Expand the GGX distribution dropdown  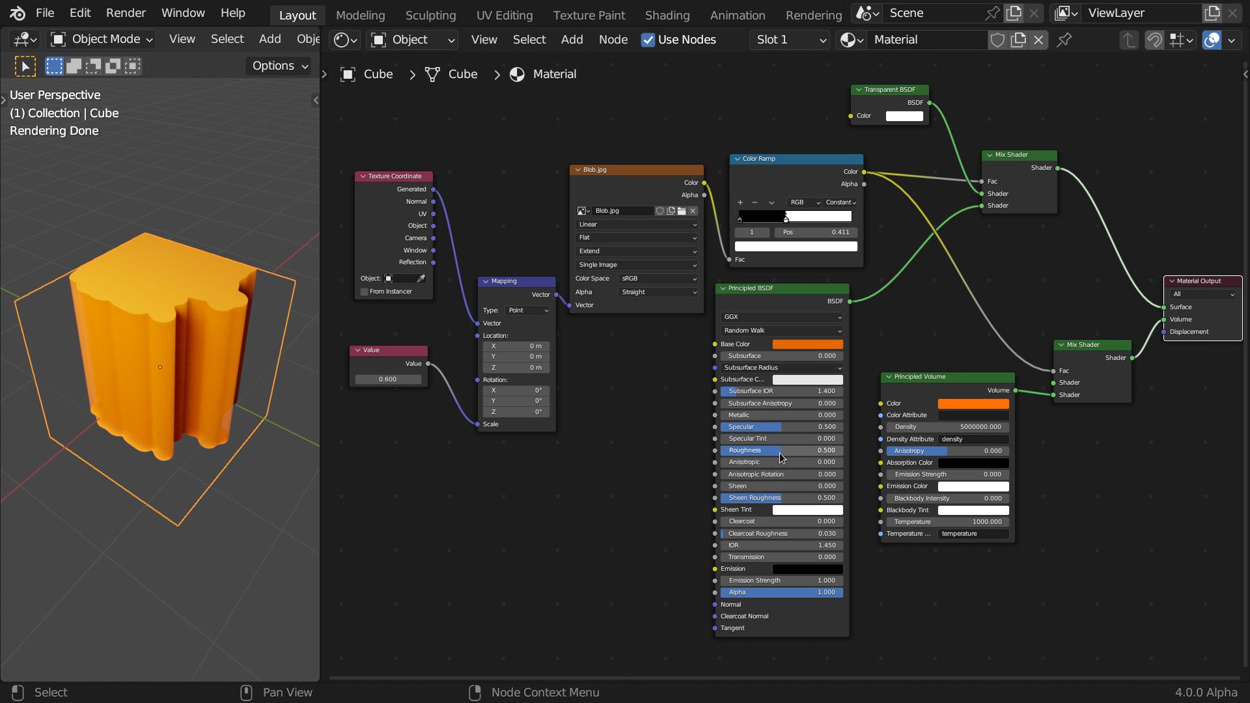[x=781, y=317]
